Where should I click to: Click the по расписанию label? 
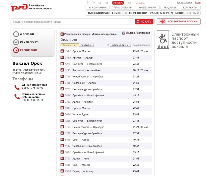click(x=141, y=45)
